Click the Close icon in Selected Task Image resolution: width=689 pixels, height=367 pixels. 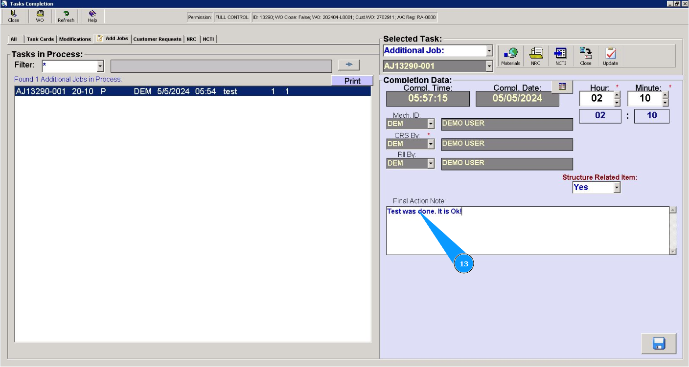point(586,56)
